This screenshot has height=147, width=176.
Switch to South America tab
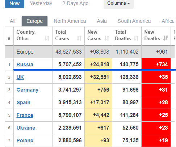134,21
